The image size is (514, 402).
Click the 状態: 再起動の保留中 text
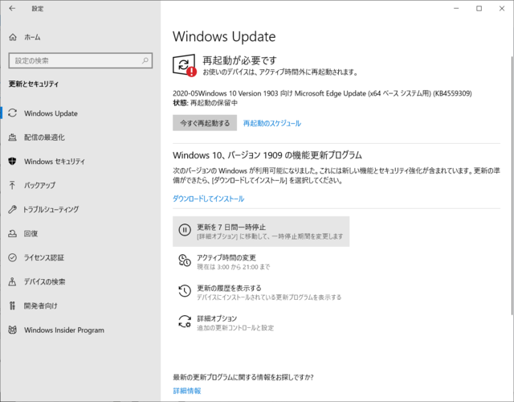(x=206, y=103)
